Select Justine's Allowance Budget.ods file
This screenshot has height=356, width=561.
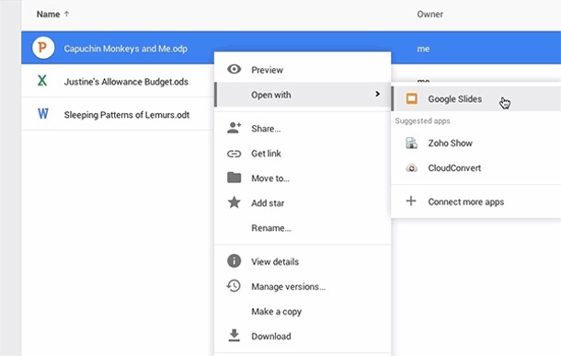(126, 82)
